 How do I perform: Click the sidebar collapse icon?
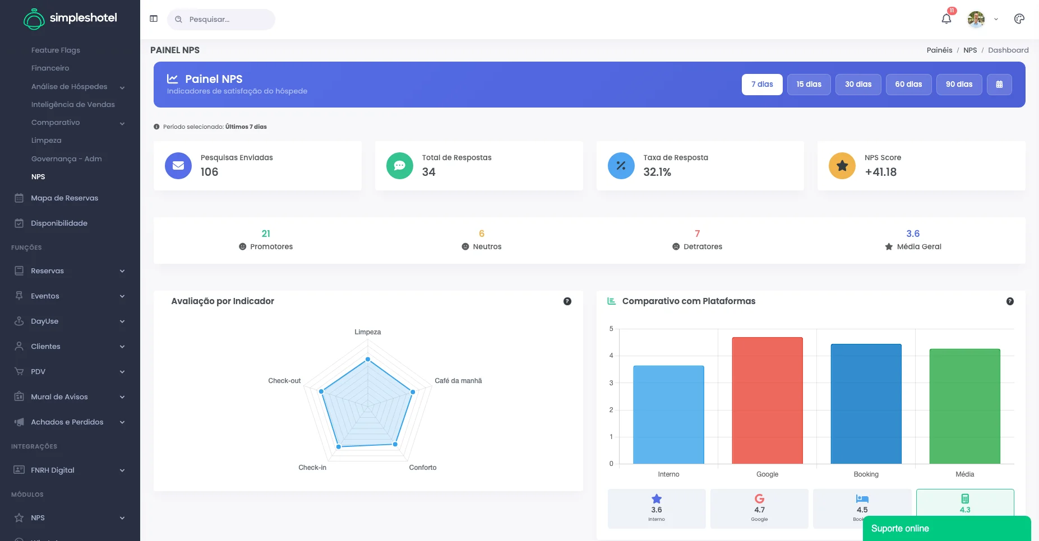click(154, 18)
